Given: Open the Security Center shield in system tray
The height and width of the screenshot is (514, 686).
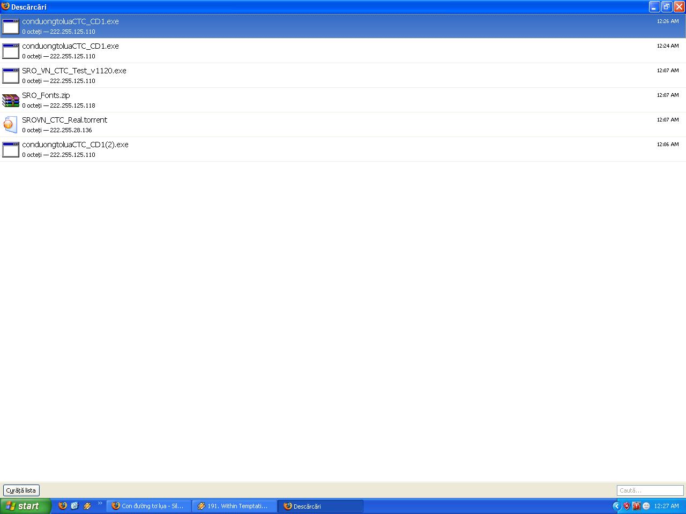Looking at the screenshot, I should (x=625, y=506).
